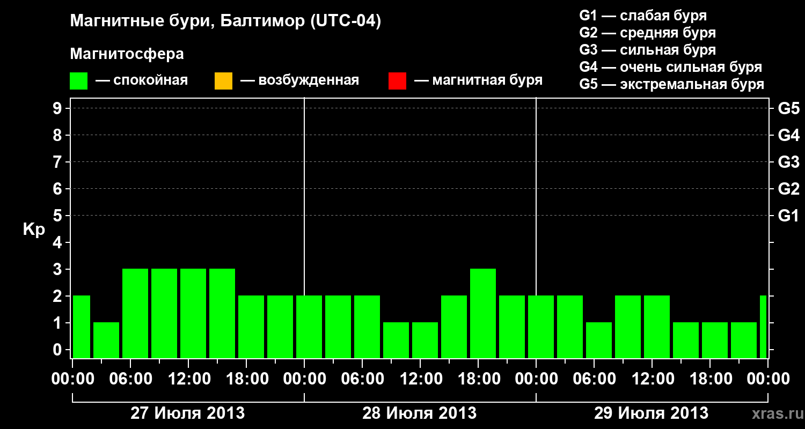Image resolution: width=805 pixels, height=429 pixels.
Task: Click the orange 'возбужденная' legend swatch
Action: [223, 81]
